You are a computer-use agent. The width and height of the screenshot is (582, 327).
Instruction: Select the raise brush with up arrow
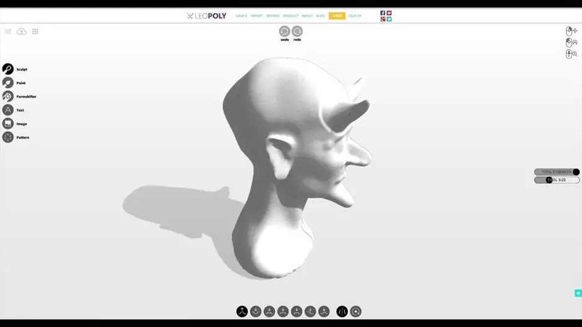tap(242, 312)
